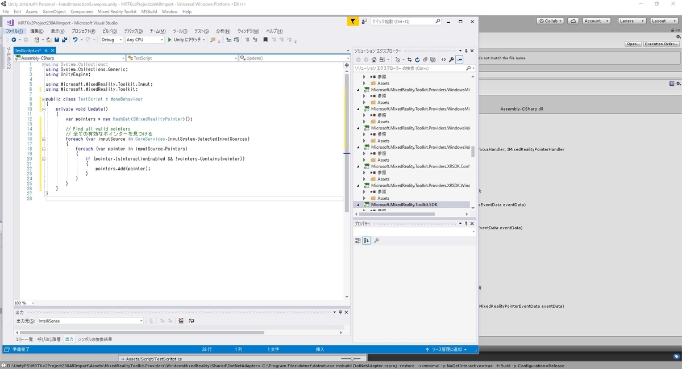Open the ファイル(F) menu in Visual Studio
Viewport: 682px width, 369px height.
click(x=14, y=31)
